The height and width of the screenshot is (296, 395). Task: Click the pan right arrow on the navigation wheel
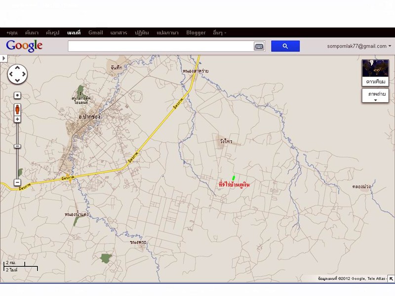24,74
